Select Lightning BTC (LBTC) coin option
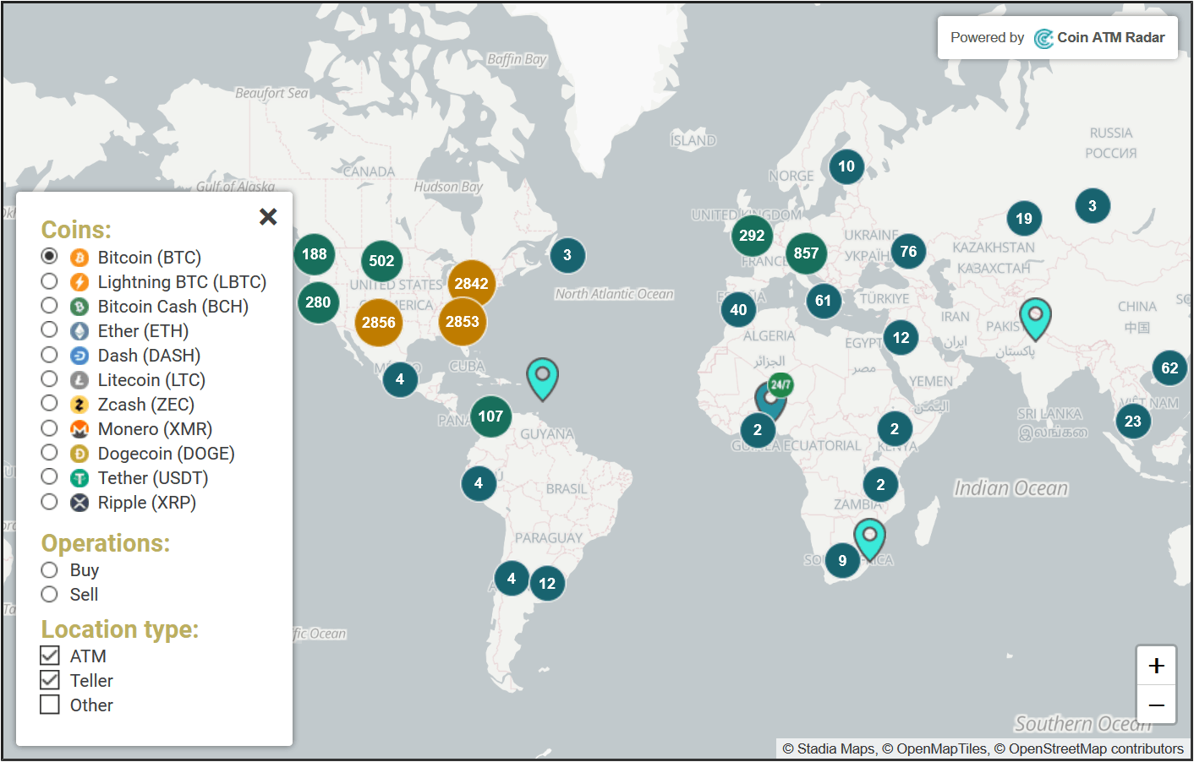The image size is (1194, 762). pos(50,280)
